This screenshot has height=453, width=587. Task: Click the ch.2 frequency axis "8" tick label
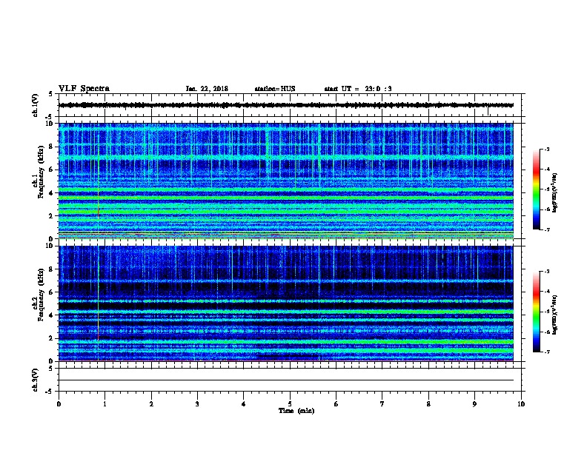(51, 269)
